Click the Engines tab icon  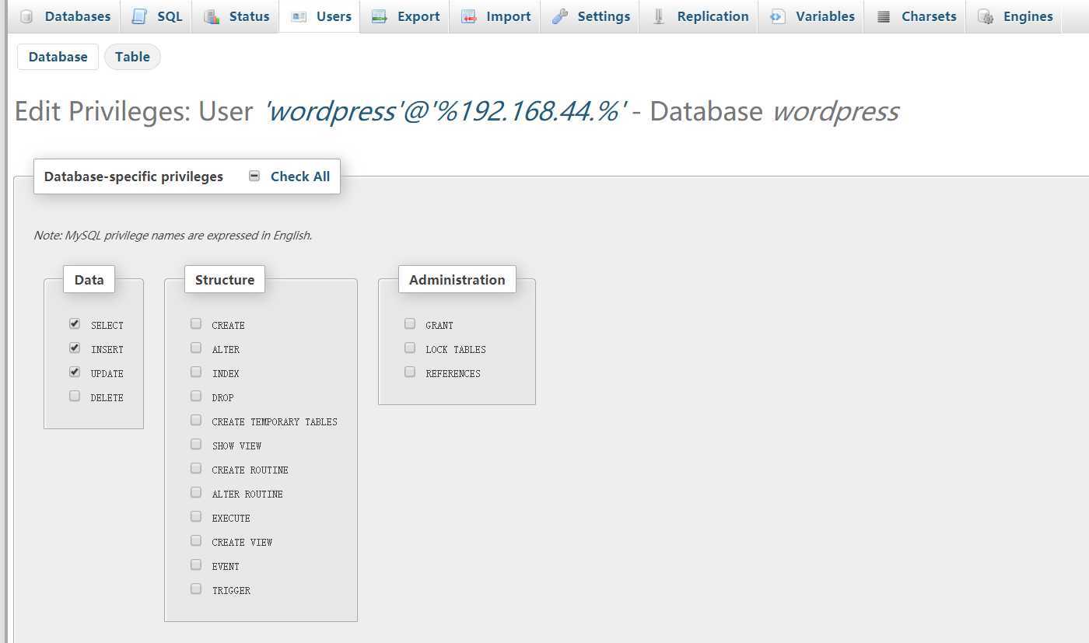point(986,16)
